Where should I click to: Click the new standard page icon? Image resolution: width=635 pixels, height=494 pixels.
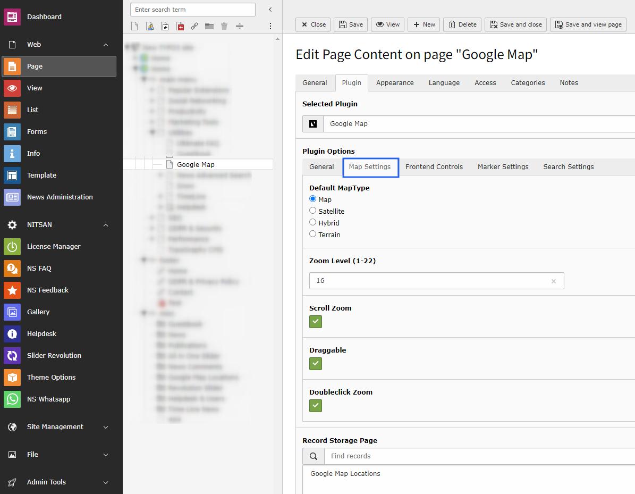point(134,27)
